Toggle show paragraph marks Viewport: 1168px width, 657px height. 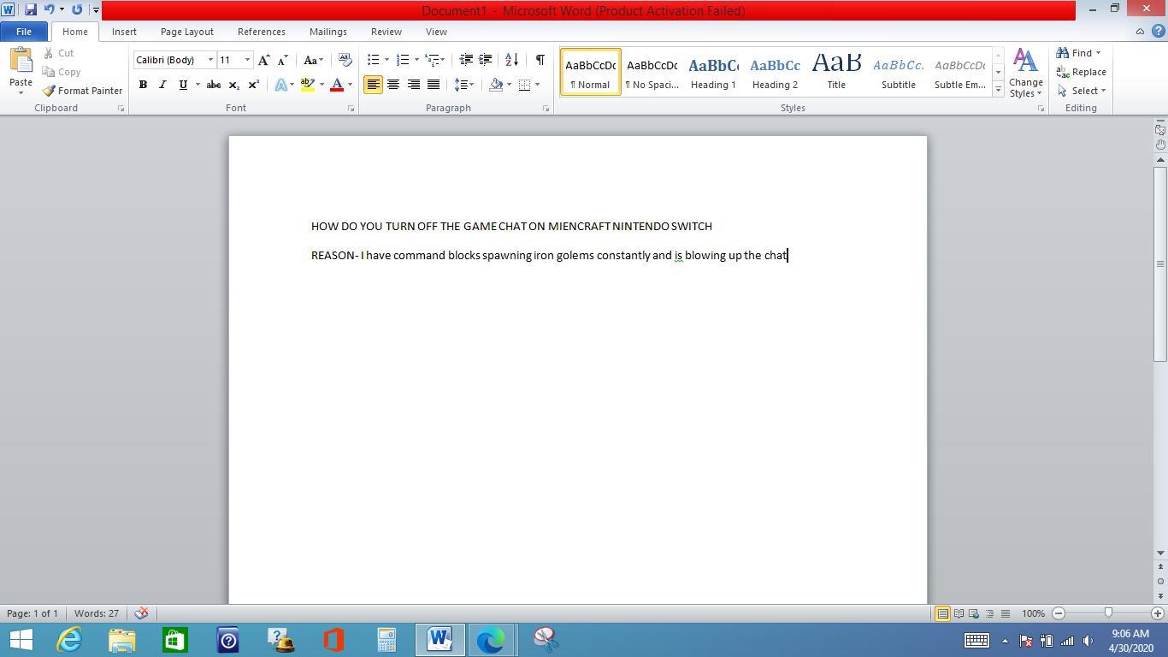pos(540,60)
